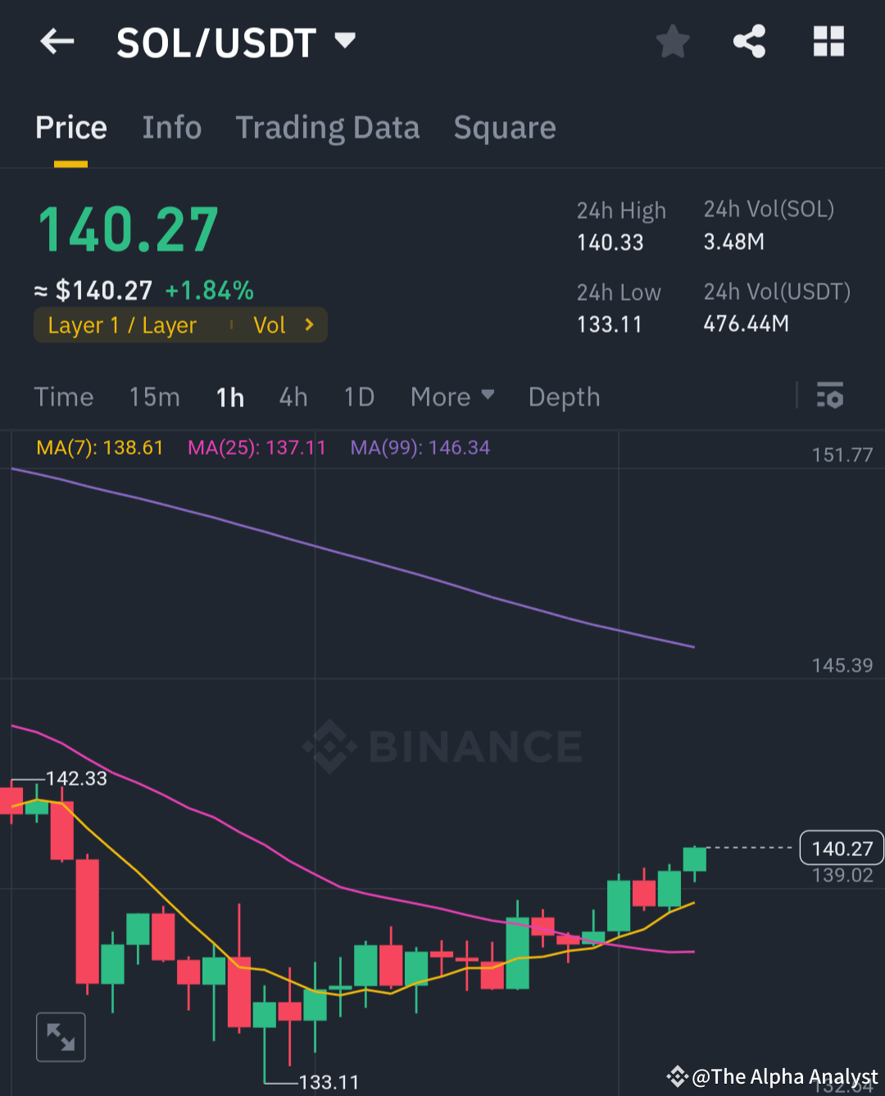Viewport: 885px width, 1096px height.
Task: Open the Alpha Analyst diamond icon
Action: (x=678, y=1077)
